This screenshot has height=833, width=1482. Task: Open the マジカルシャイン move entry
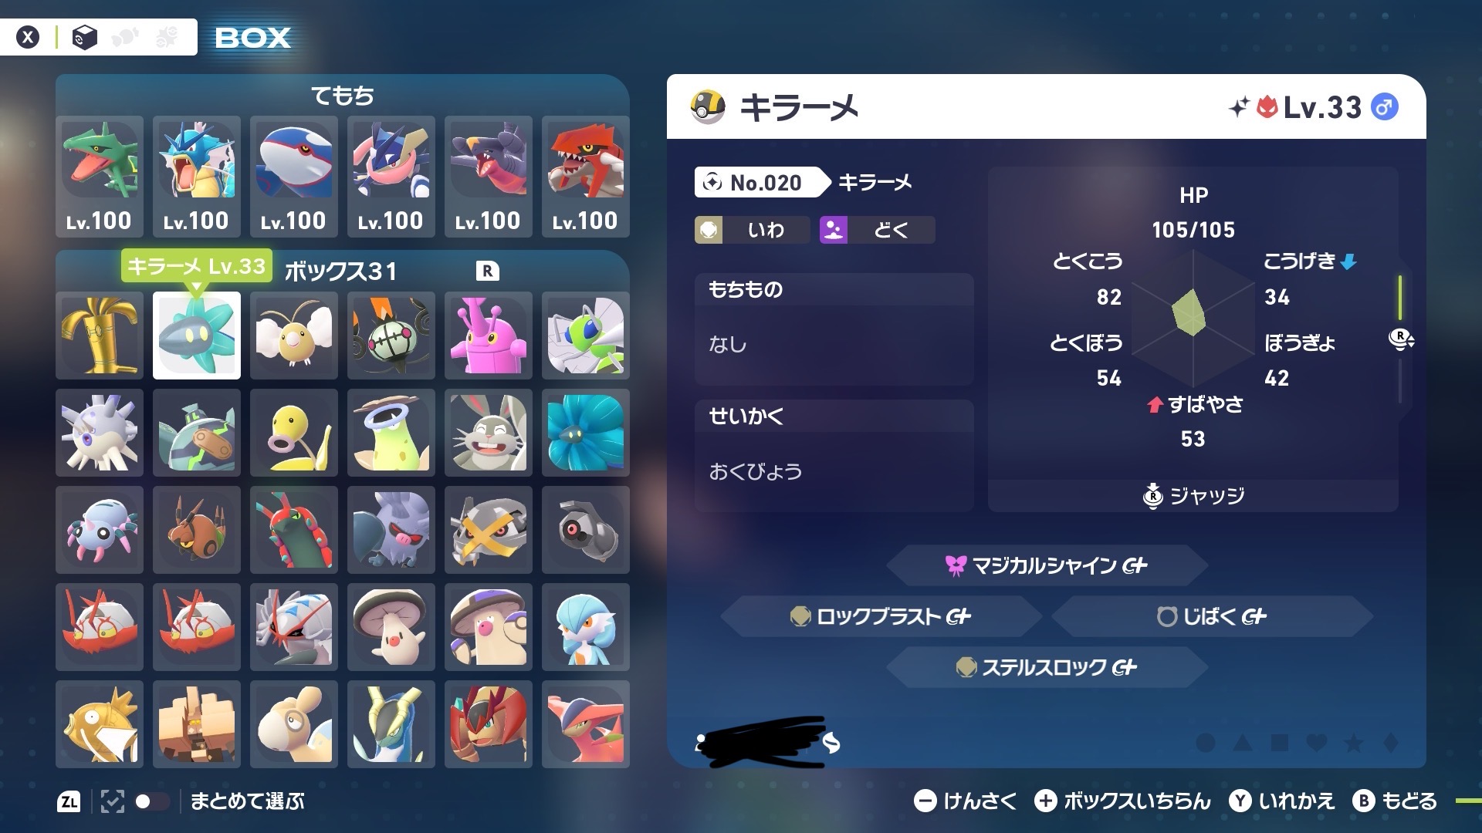click(x=1047, y=565)
